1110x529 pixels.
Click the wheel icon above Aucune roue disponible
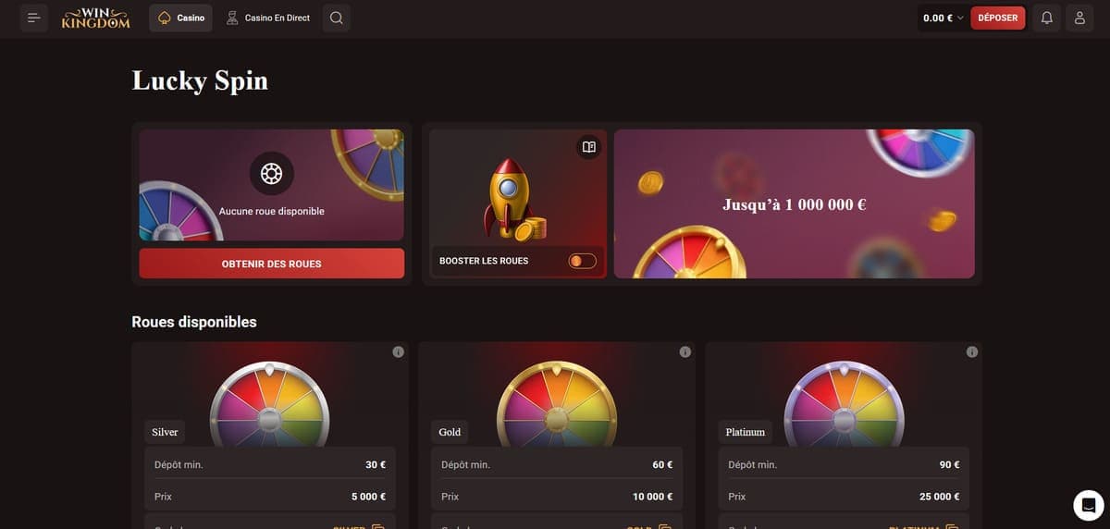tap(272, 173)
